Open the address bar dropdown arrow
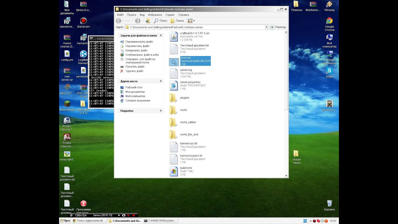Viewport: 398px width, 224px height. 266,27
